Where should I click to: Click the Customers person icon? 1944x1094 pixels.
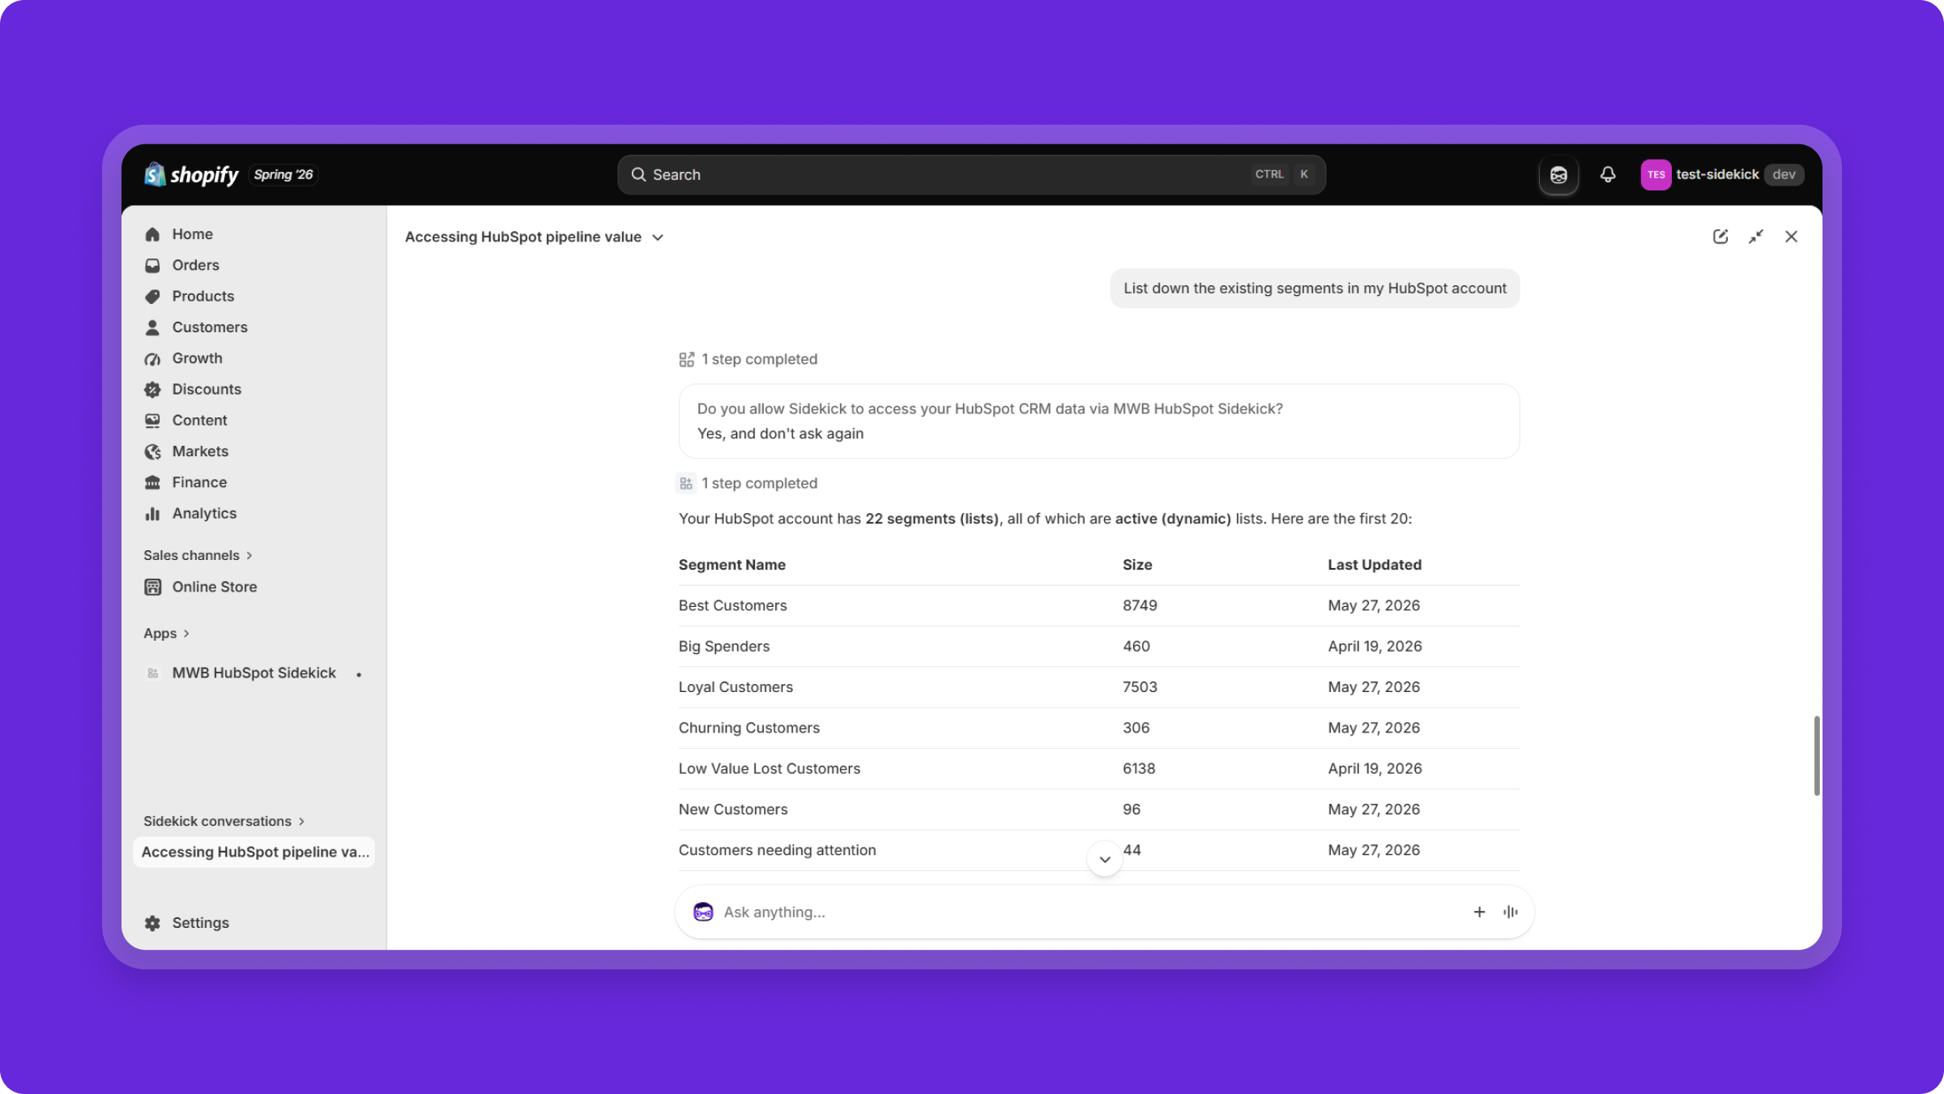152,327
